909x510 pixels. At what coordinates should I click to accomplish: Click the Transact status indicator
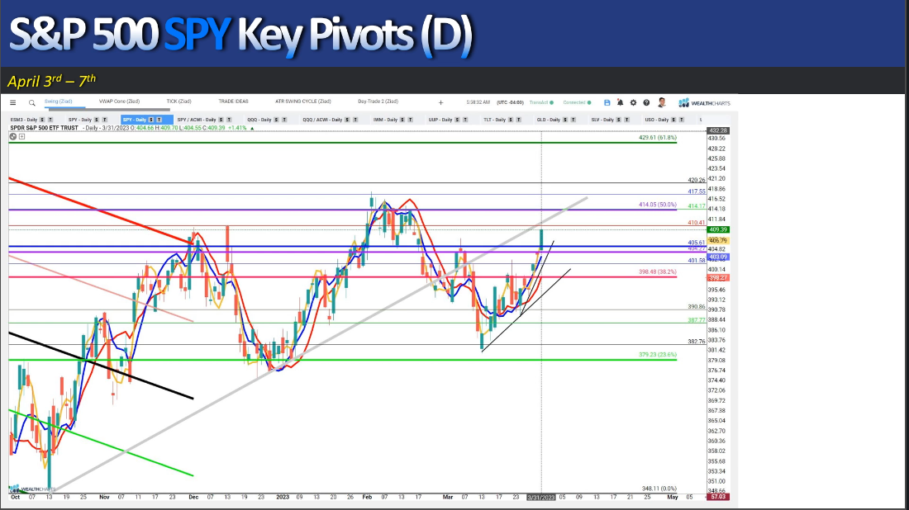541,102
